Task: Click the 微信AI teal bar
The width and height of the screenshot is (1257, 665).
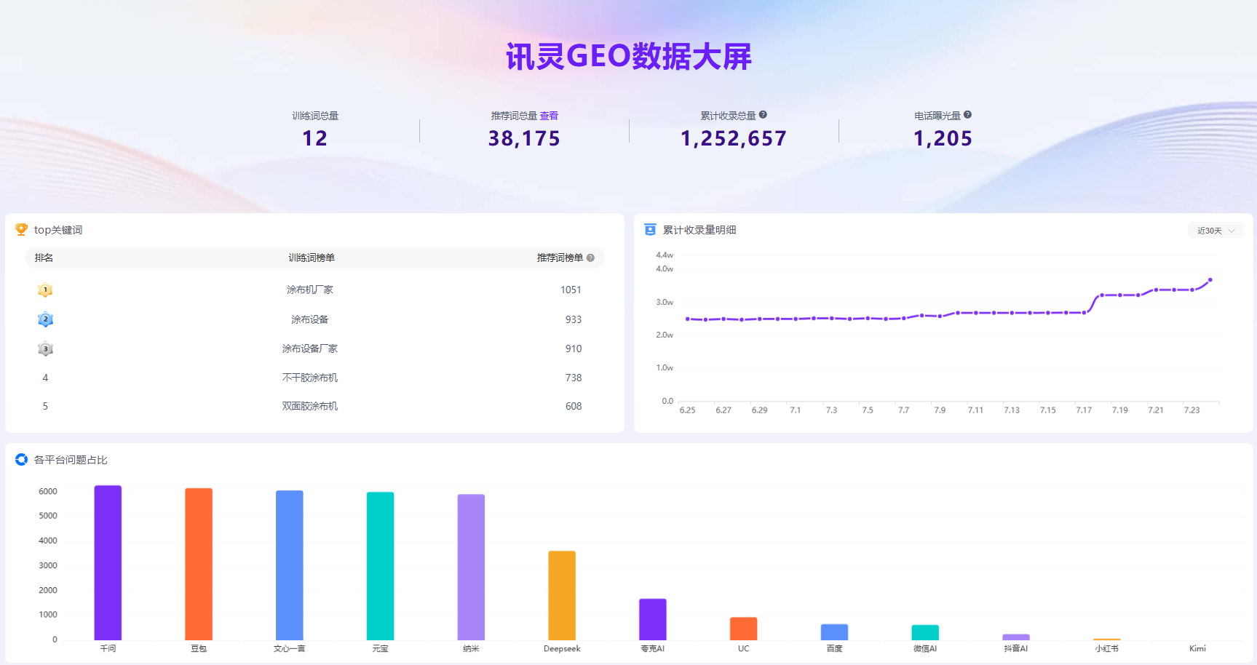Action: (x=925, y=632)
